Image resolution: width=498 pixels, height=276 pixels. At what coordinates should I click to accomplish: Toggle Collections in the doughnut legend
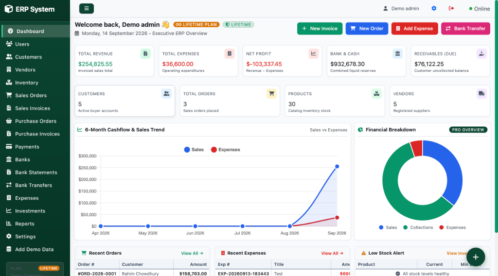[x=418, y=227]
